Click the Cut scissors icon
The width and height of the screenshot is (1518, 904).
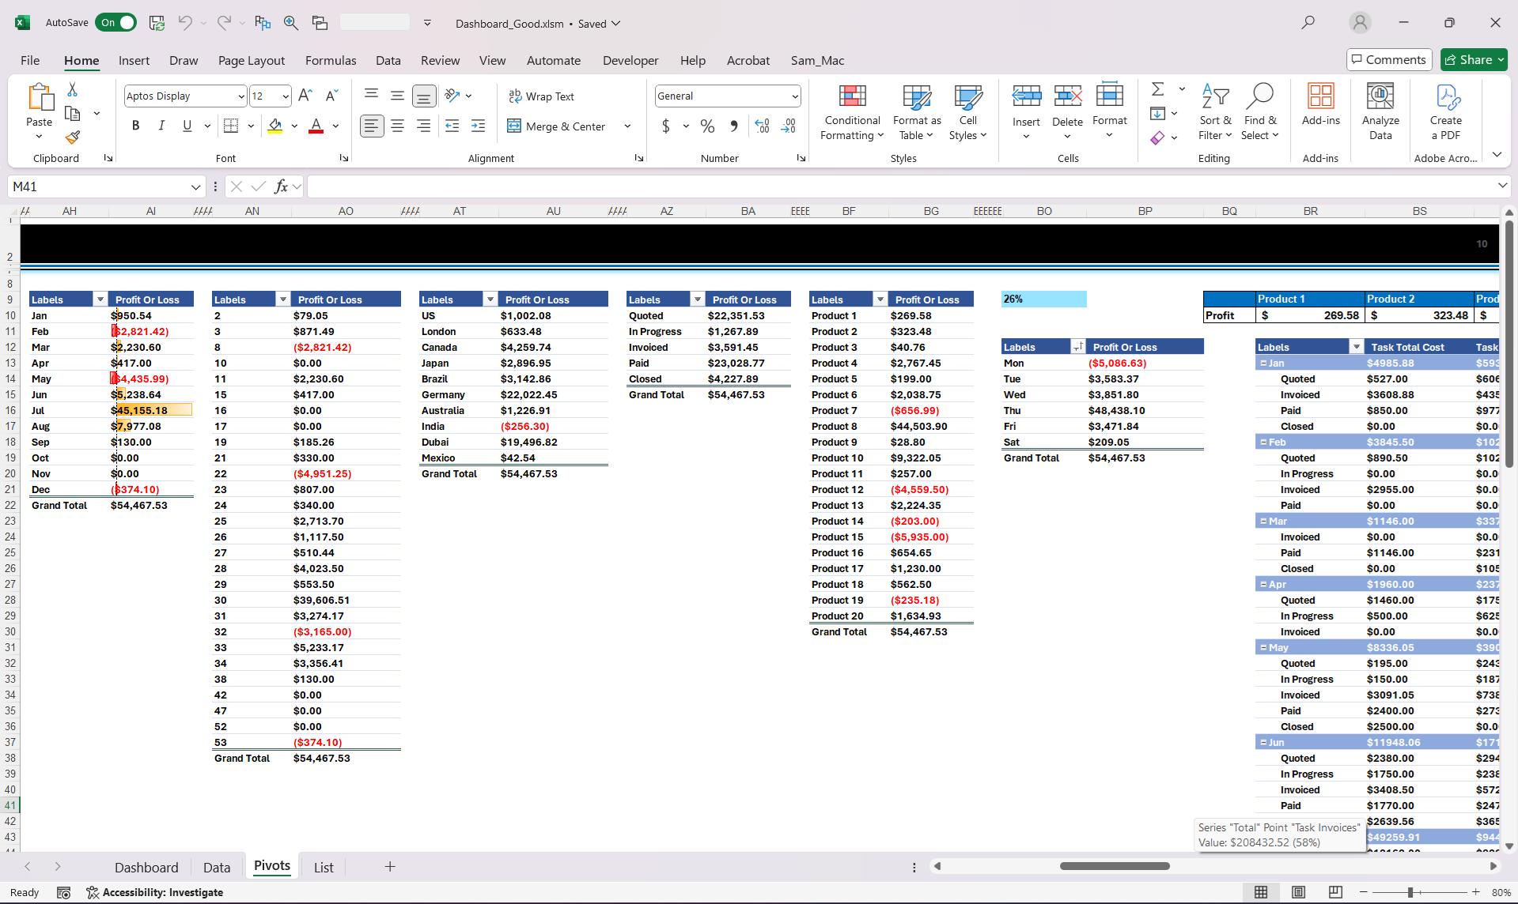73,89
